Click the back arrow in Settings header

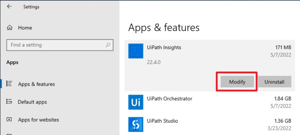tap(9, 7)
